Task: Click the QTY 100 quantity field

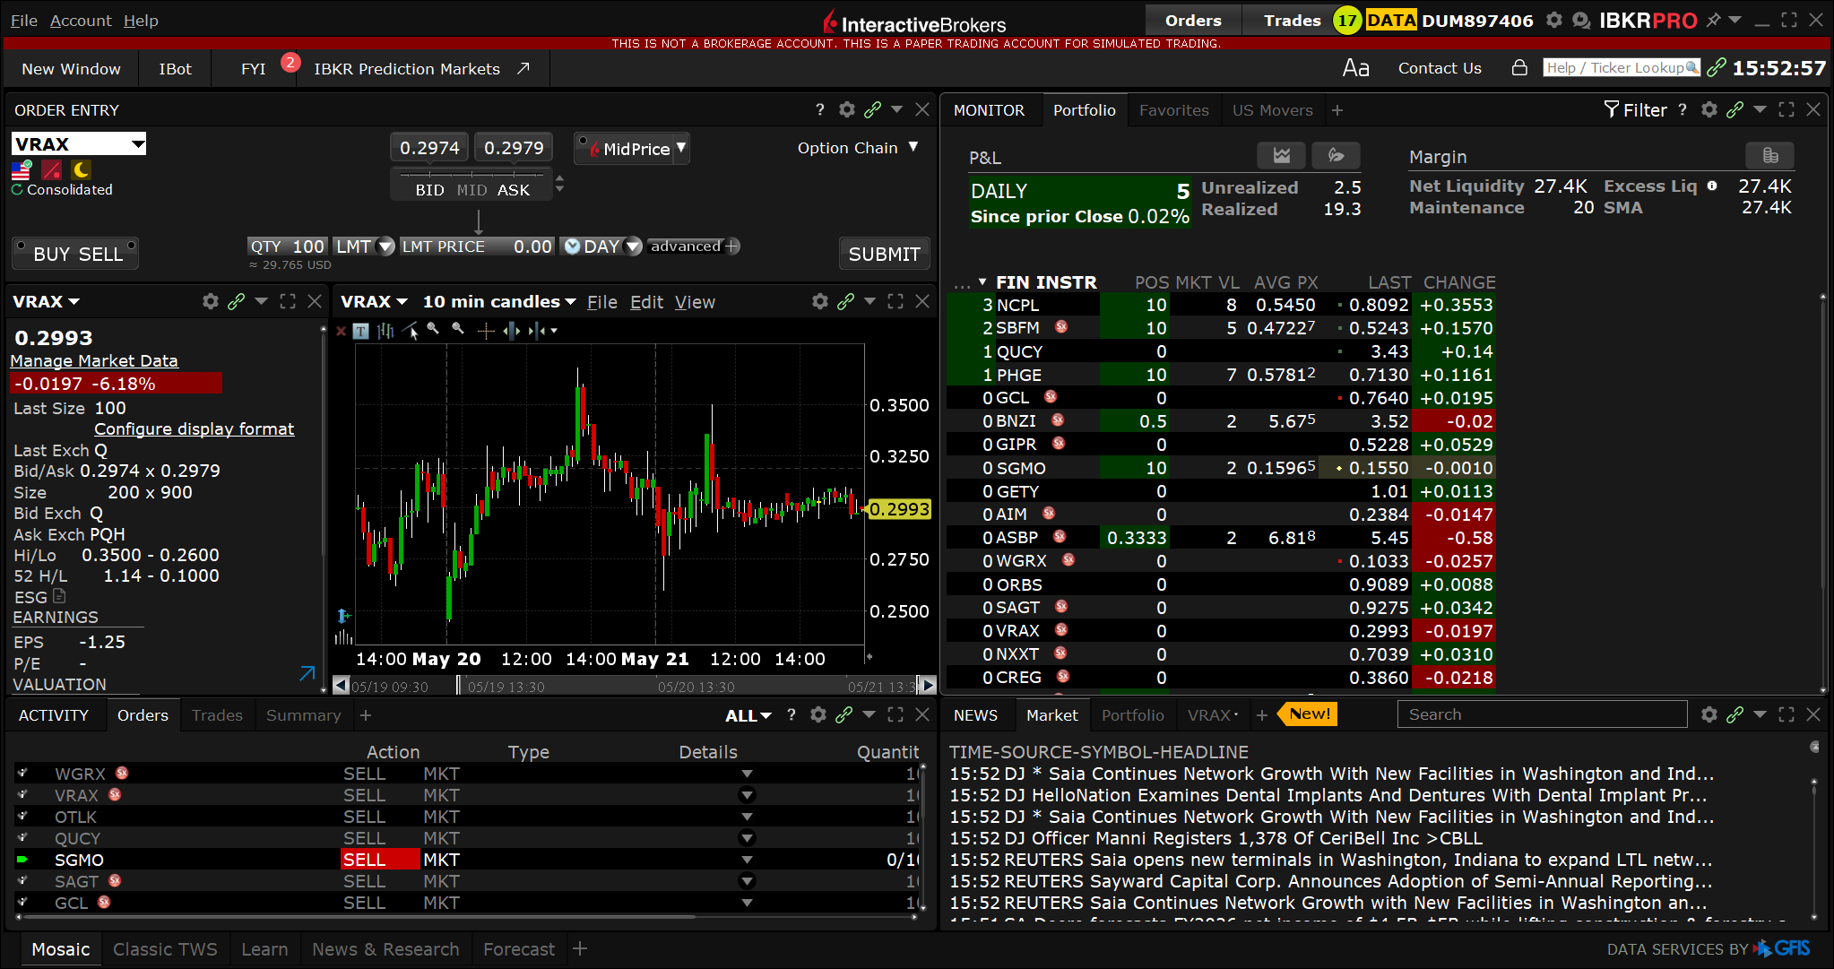Action: [287, 247]
